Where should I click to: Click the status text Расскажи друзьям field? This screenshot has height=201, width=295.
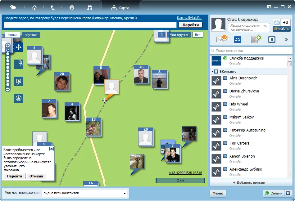(248, 27)
